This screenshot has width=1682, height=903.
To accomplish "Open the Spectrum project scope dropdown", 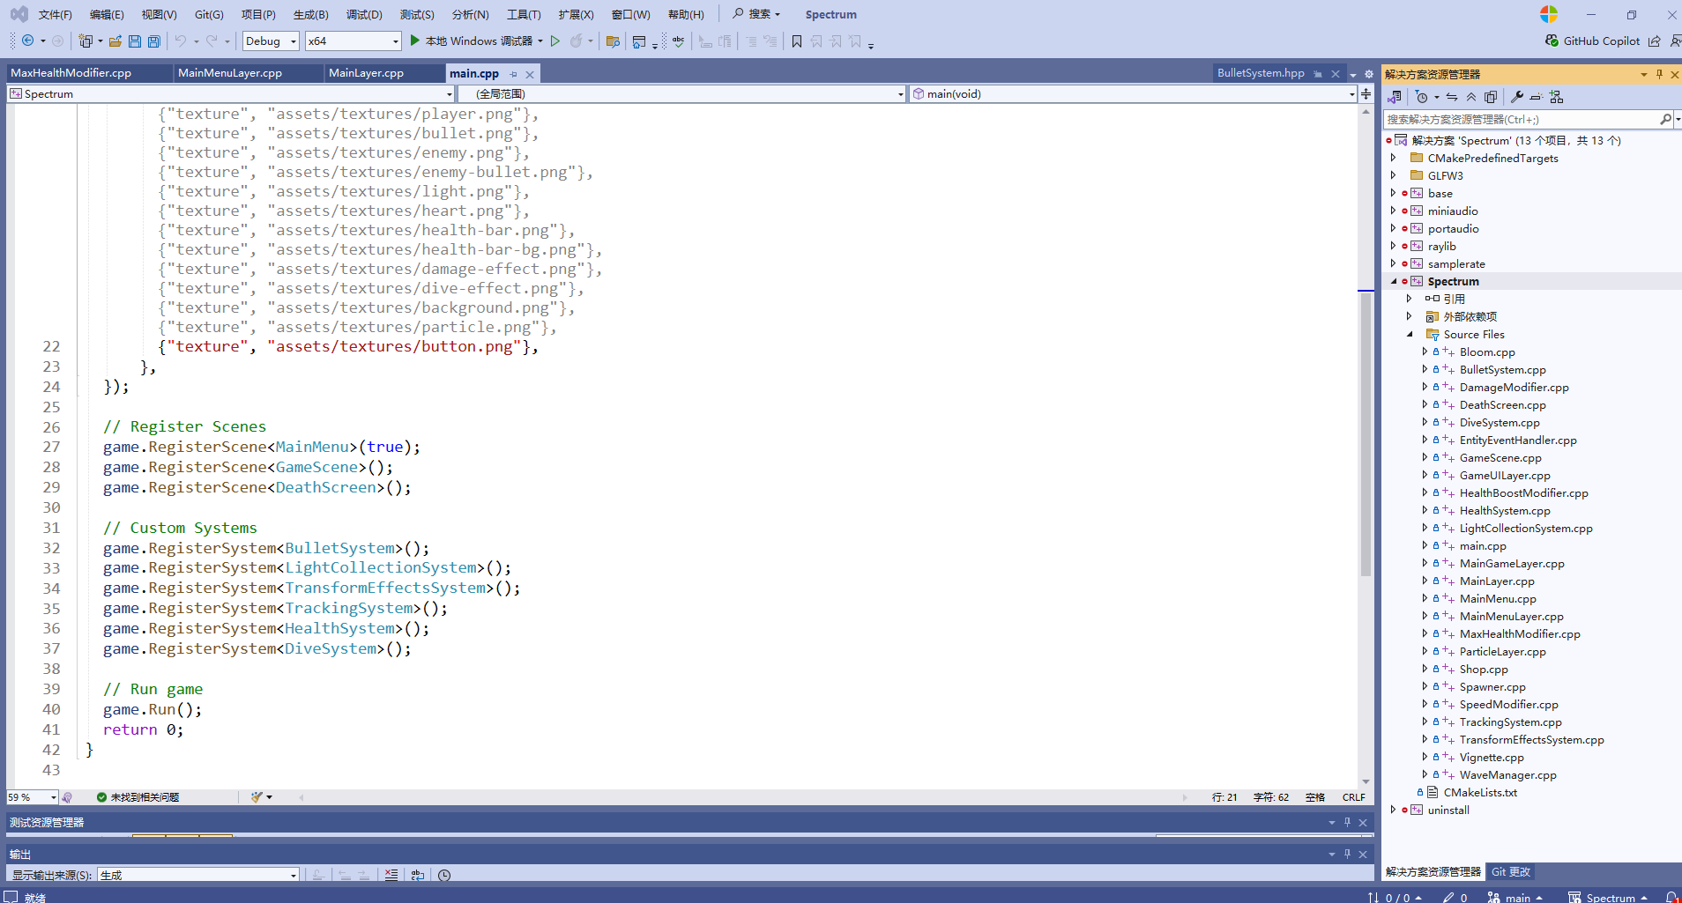I will [x=231, y=93].
